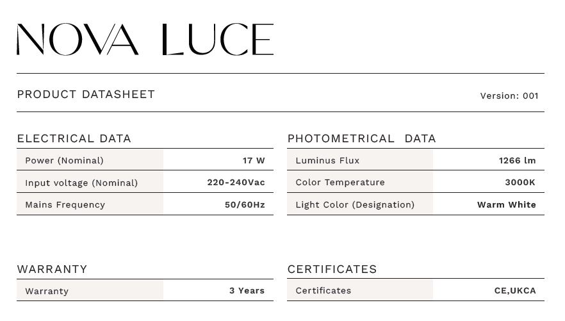This screenshot has height=321, width=565.
Task: Click the Version: 001 text
Action: coord(509,96)
